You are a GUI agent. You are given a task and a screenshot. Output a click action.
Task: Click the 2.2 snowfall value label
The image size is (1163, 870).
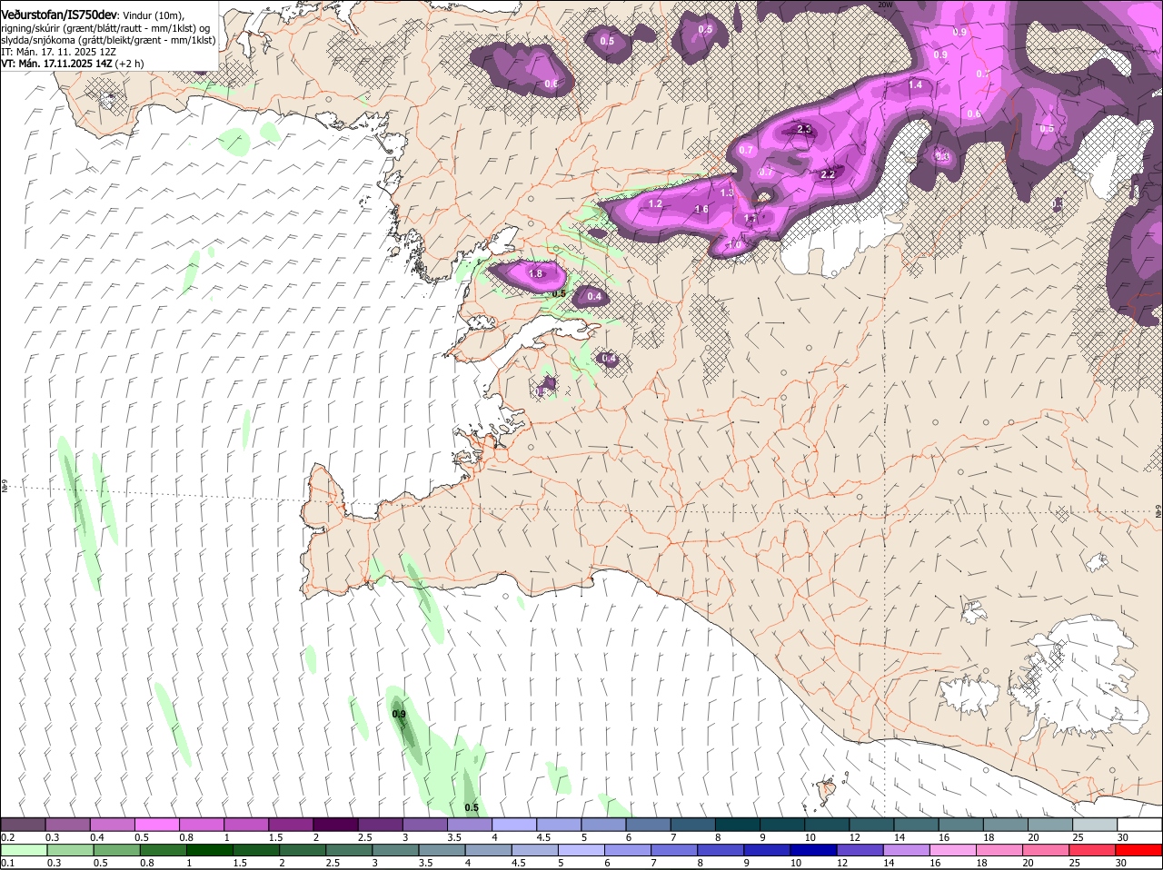[x=828, y=174]
